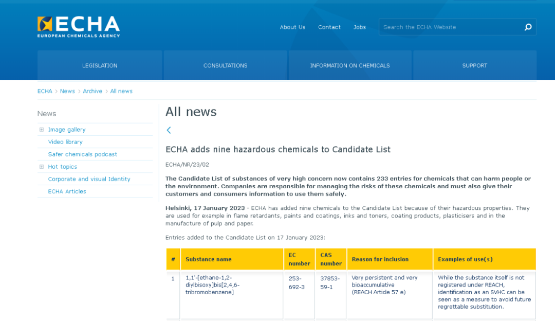Open ECHA Articles in the sidebar
This screenshot has width=555, height=321.
tap(67, 191)
